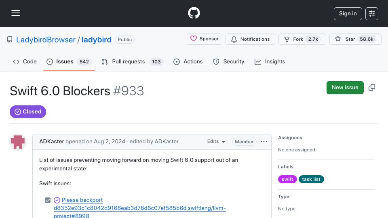The height and width of the screenshot is (218, 388).
Task: Open appearance settings sliders icon
Action: click(372, 14)
